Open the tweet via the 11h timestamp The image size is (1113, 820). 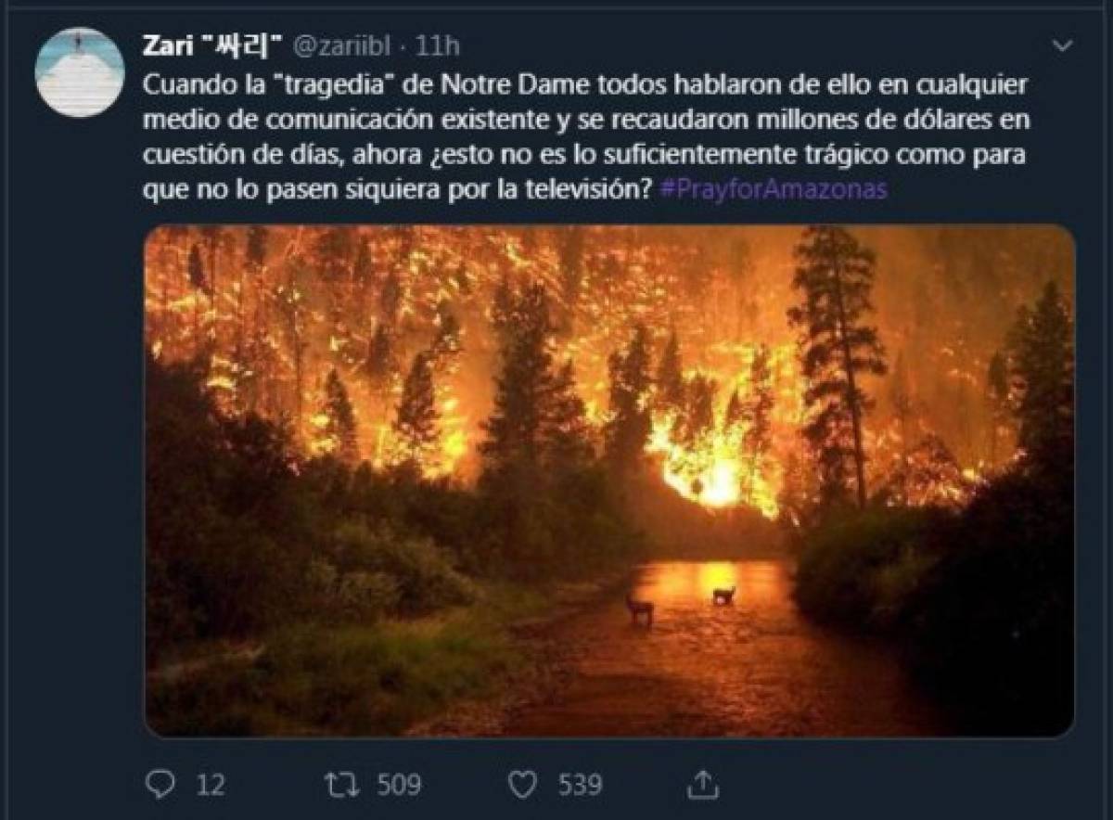pos(438,45)
